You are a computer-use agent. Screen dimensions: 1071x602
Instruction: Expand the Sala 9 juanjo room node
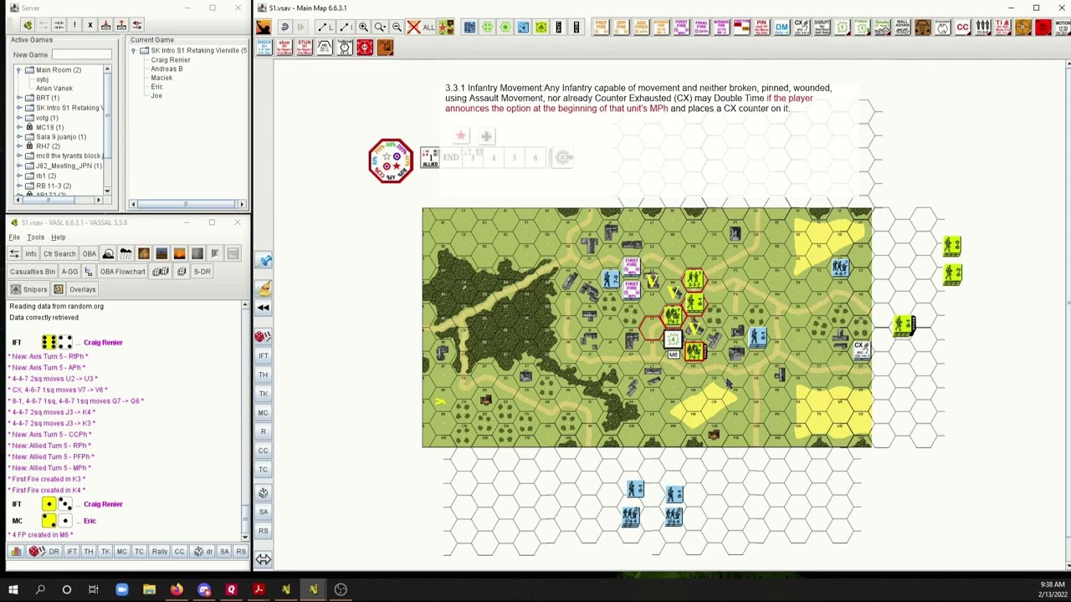tap(18, 137)
